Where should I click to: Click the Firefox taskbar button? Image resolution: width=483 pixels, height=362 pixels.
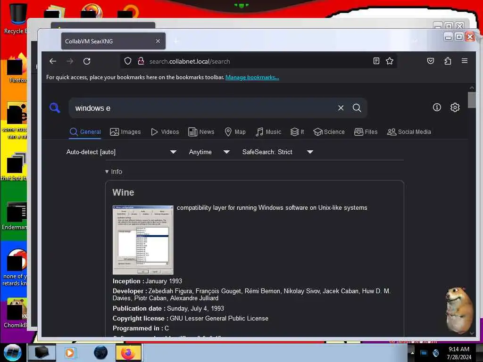128,353
